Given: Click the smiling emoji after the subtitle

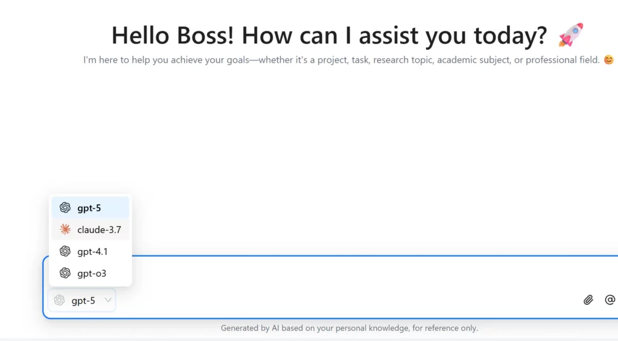Looking at the screenshot, I should coord(608,60).
